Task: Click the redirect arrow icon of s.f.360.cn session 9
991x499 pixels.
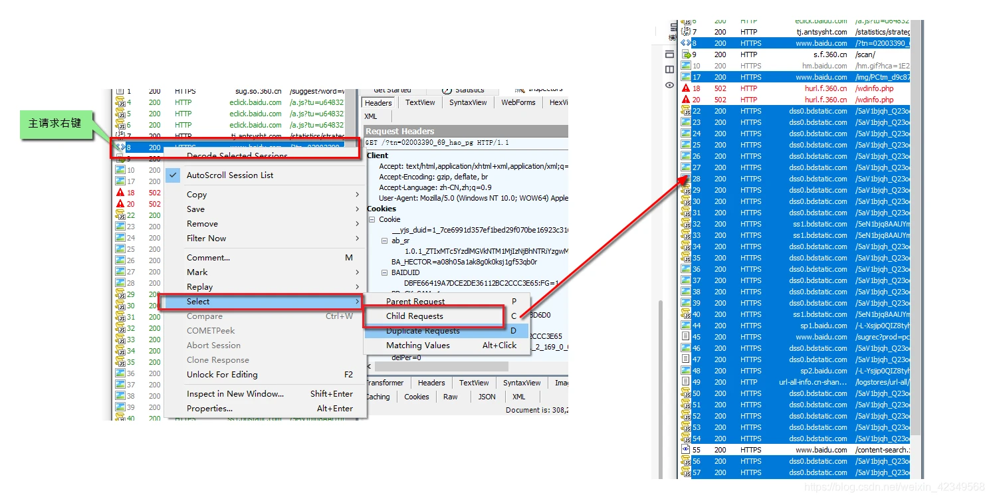Action: click(x=686, y=54)
